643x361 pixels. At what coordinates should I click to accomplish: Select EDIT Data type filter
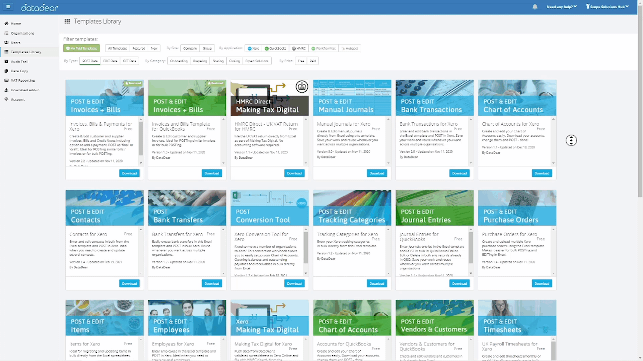point(110,61)
